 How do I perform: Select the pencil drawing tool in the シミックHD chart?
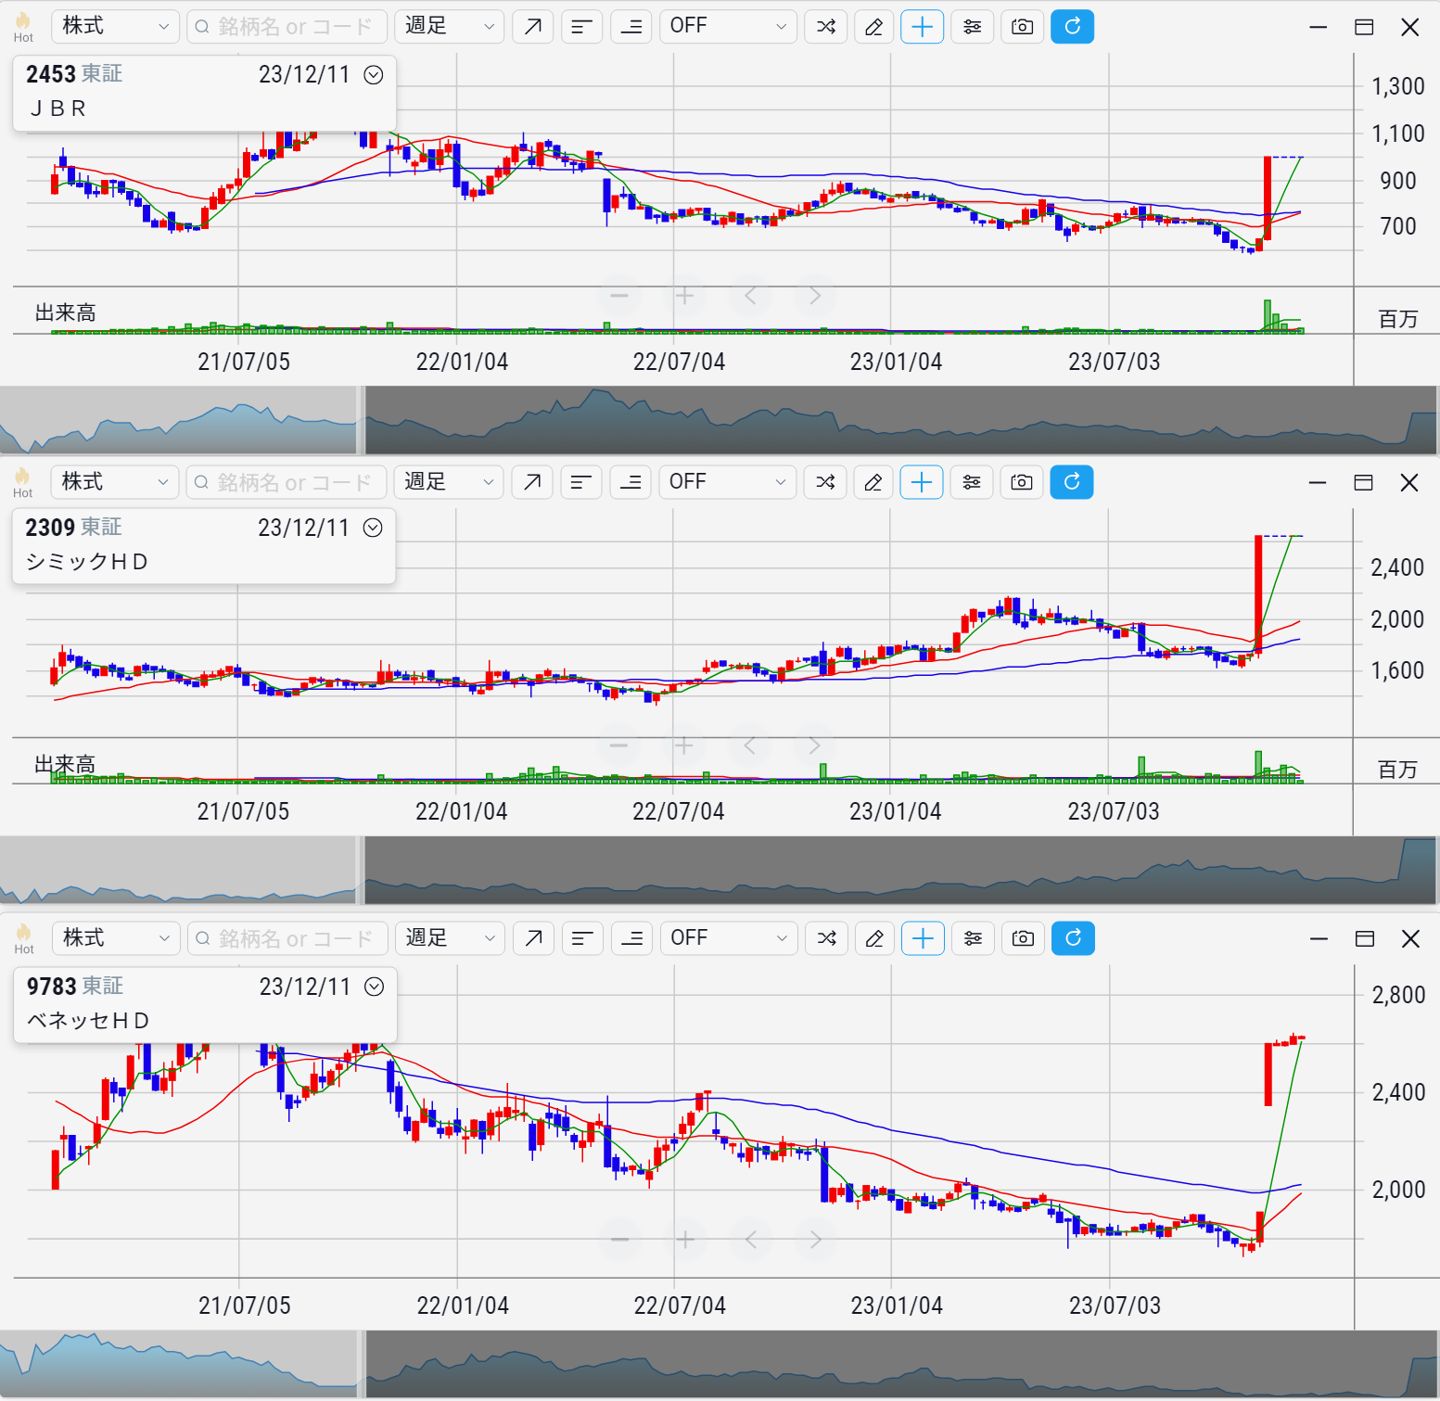click(873, 482)
